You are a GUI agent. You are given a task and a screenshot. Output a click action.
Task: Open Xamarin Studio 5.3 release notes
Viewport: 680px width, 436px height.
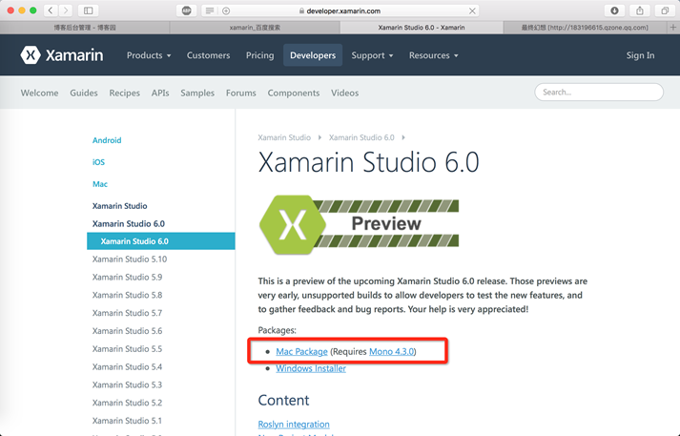pyautogui.click(x=127, y=384)
